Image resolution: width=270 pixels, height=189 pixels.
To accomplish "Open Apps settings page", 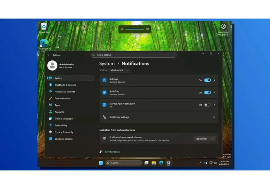I will (71, 105).
